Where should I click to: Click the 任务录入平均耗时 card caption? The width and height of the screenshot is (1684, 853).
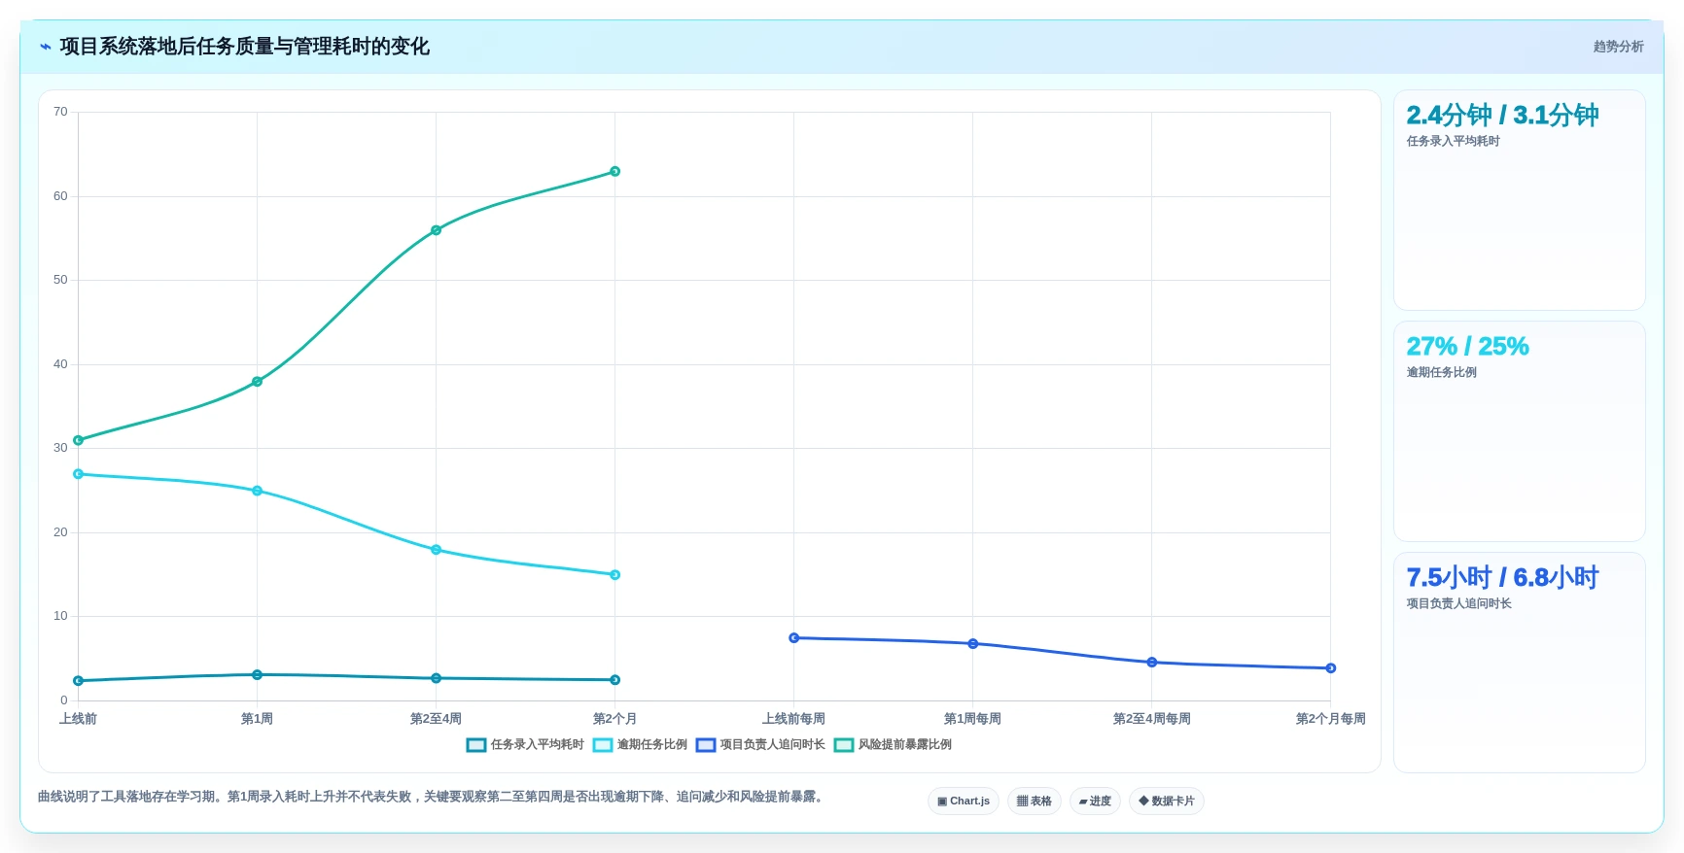coord(1453,141)
